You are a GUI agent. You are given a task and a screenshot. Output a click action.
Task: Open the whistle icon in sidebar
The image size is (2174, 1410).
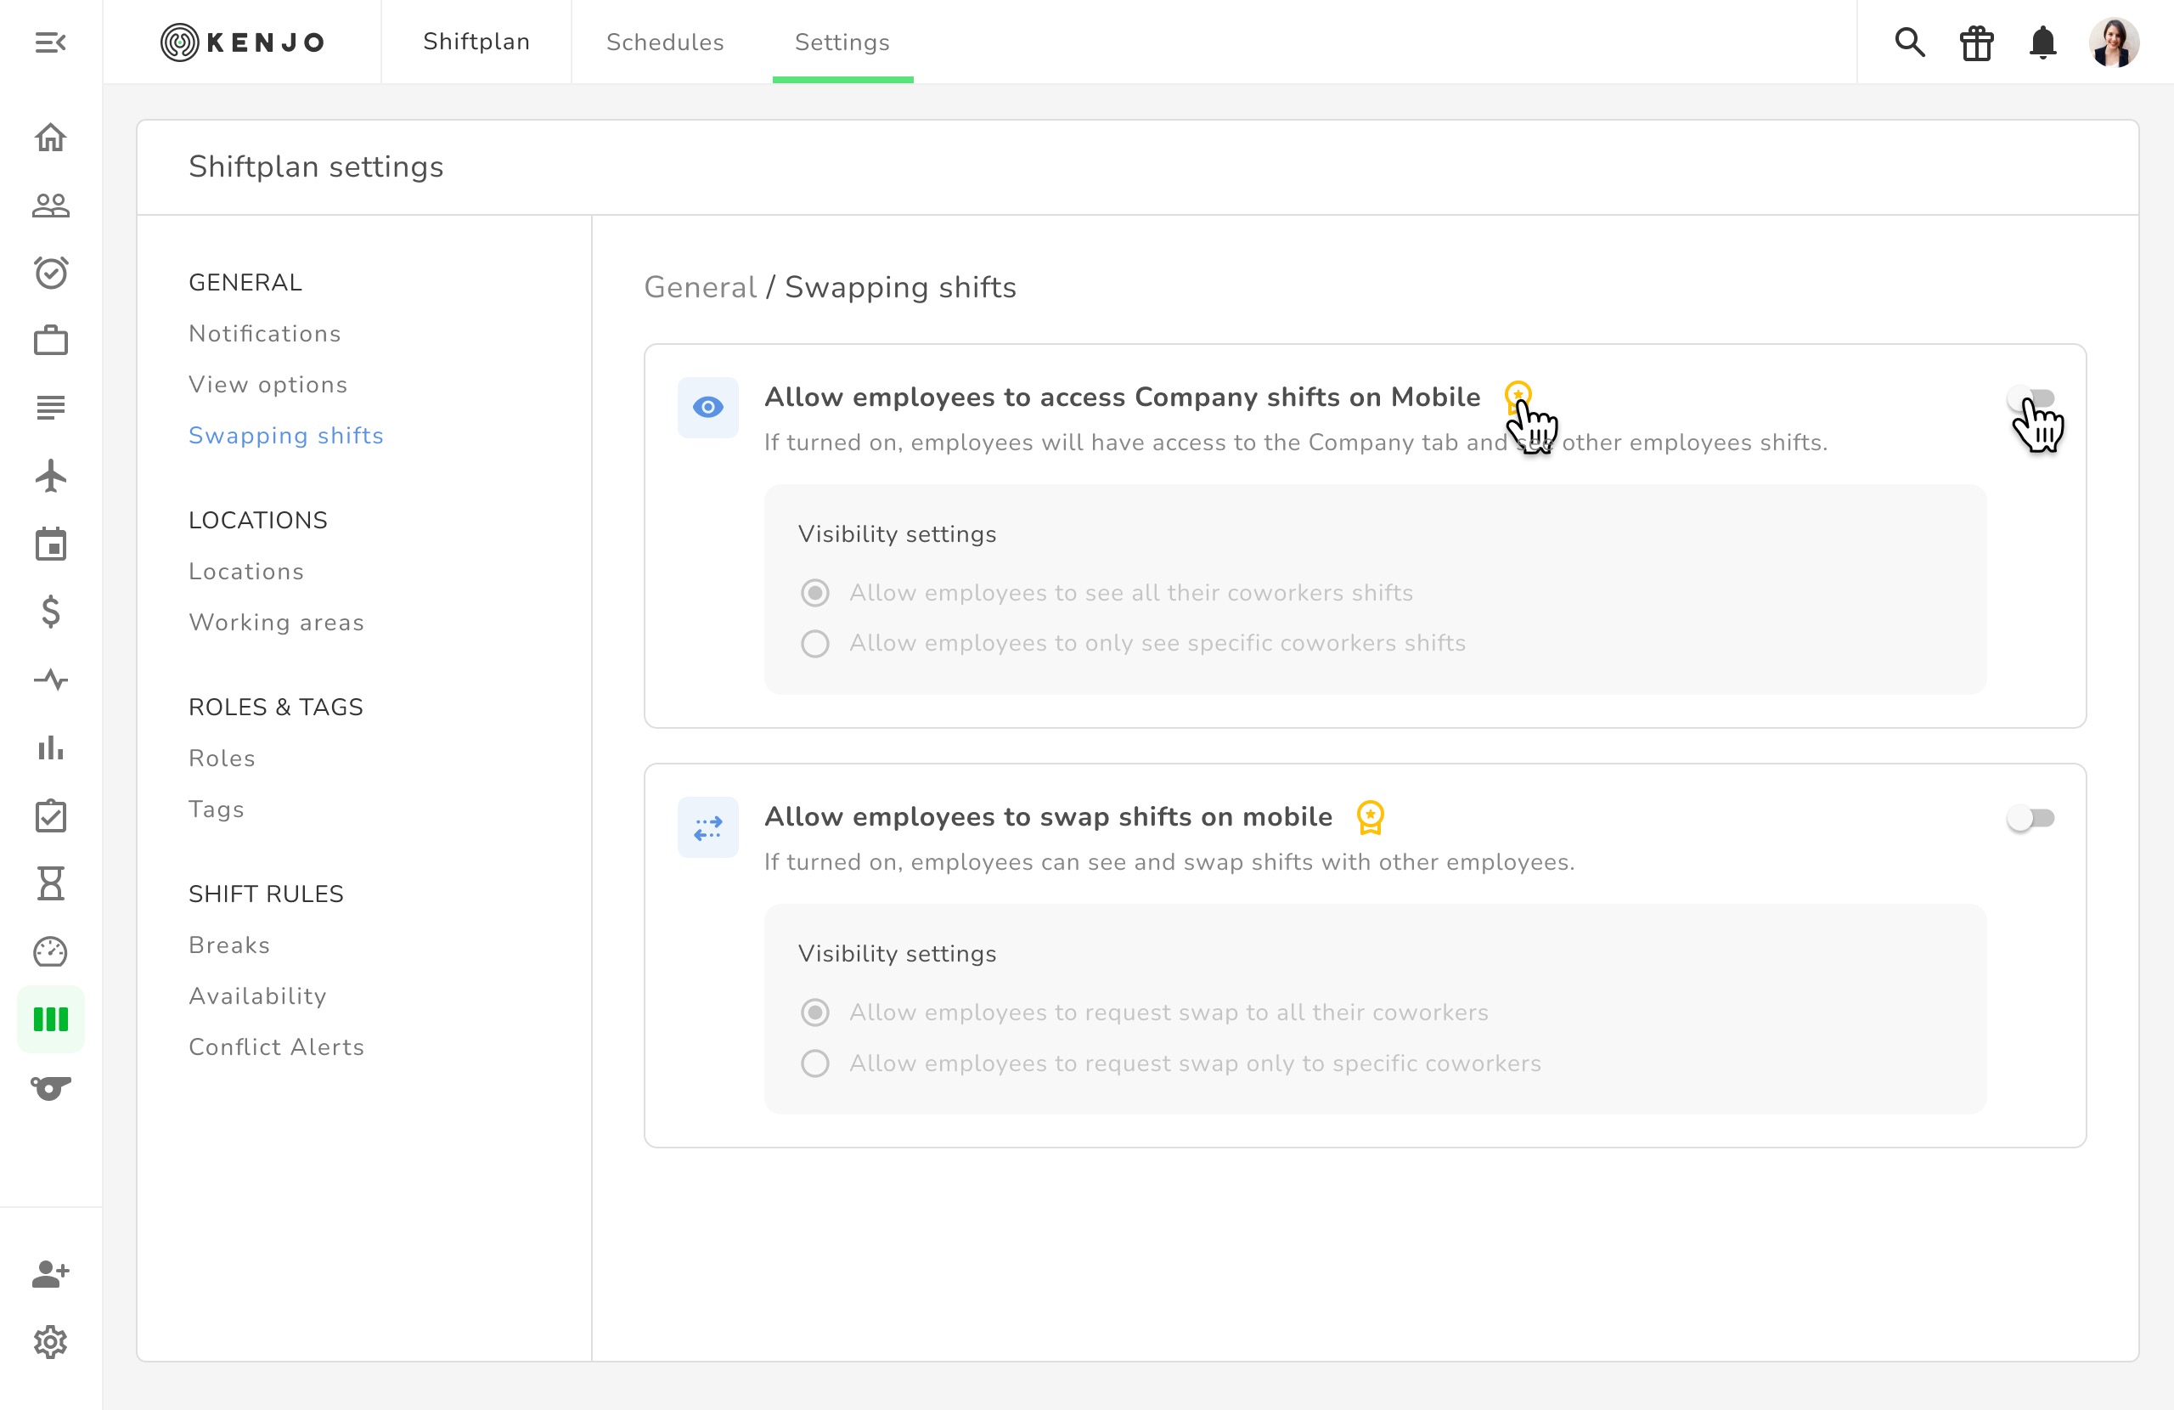coord(50,1087)
